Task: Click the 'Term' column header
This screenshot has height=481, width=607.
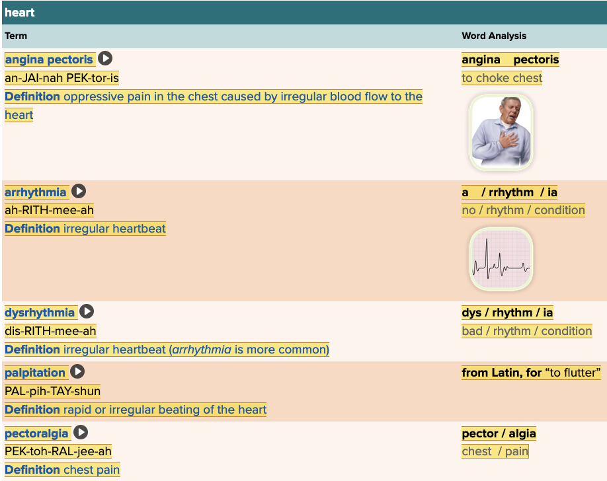Action: pos(16,36)
